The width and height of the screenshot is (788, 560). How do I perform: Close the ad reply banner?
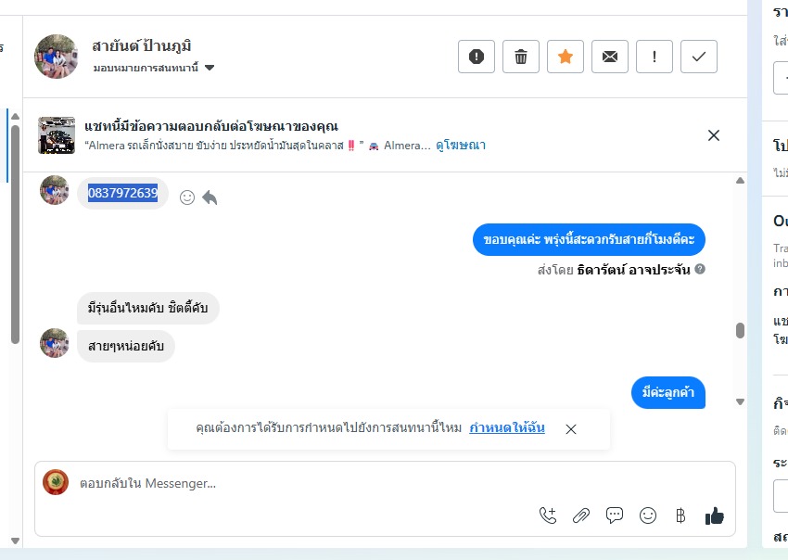[714, 135]
